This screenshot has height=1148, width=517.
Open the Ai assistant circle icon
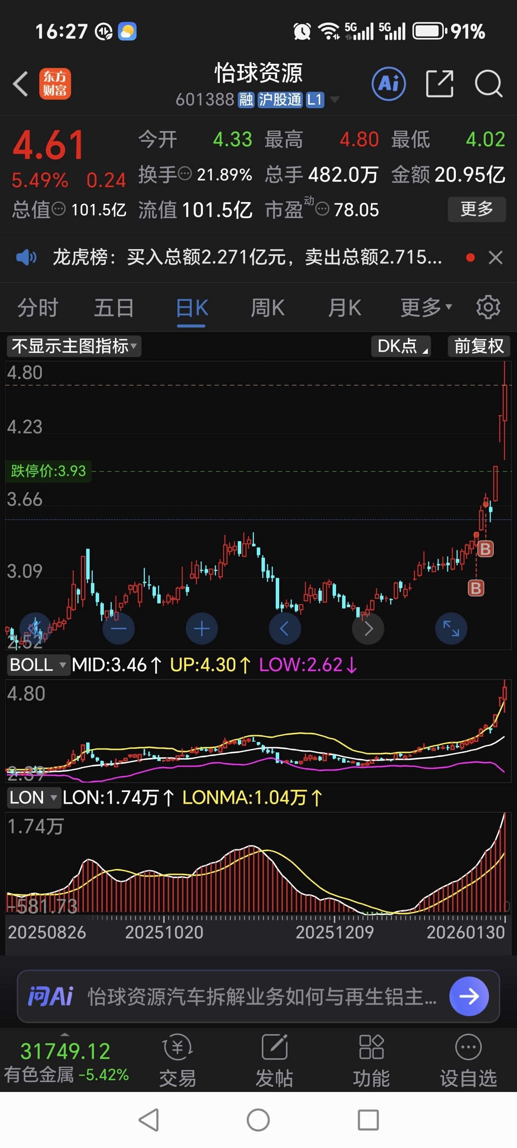(x=389, y=84)
